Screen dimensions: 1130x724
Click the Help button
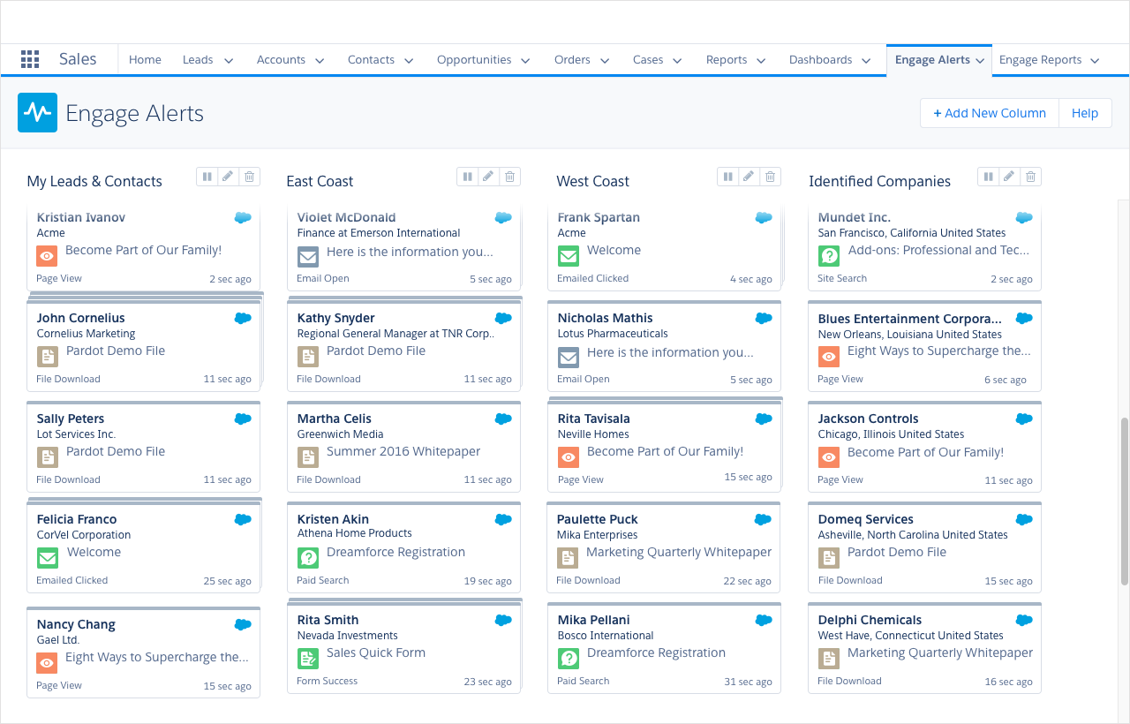tap(1085, 113)
